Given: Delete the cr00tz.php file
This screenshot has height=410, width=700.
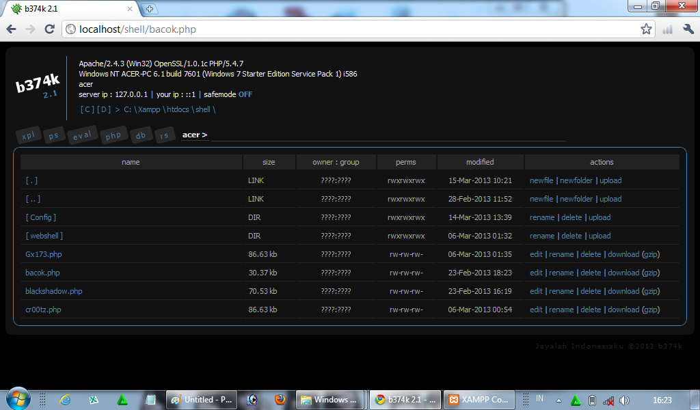Looking at the screenshot, I should 591,309.
